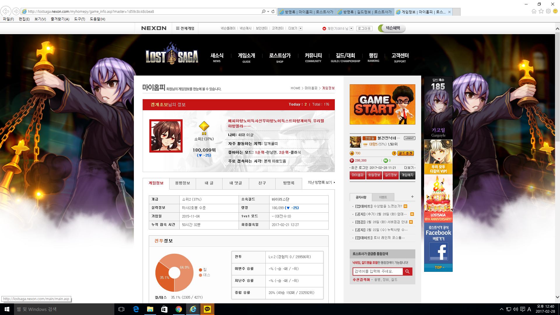Image resolution: width=560 pixels, height=315 pixels.
Task: Open the Windows Store taskbar icon
Action: coord(164,309)
